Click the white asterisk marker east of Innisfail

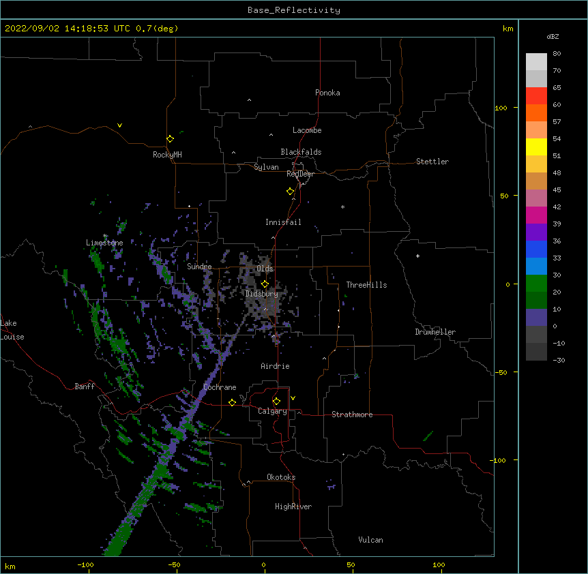click(342, 207)
